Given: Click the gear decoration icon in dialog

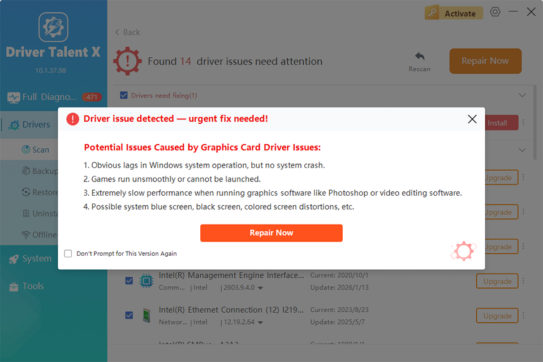Looking at the screenshot, I should 463,251.
